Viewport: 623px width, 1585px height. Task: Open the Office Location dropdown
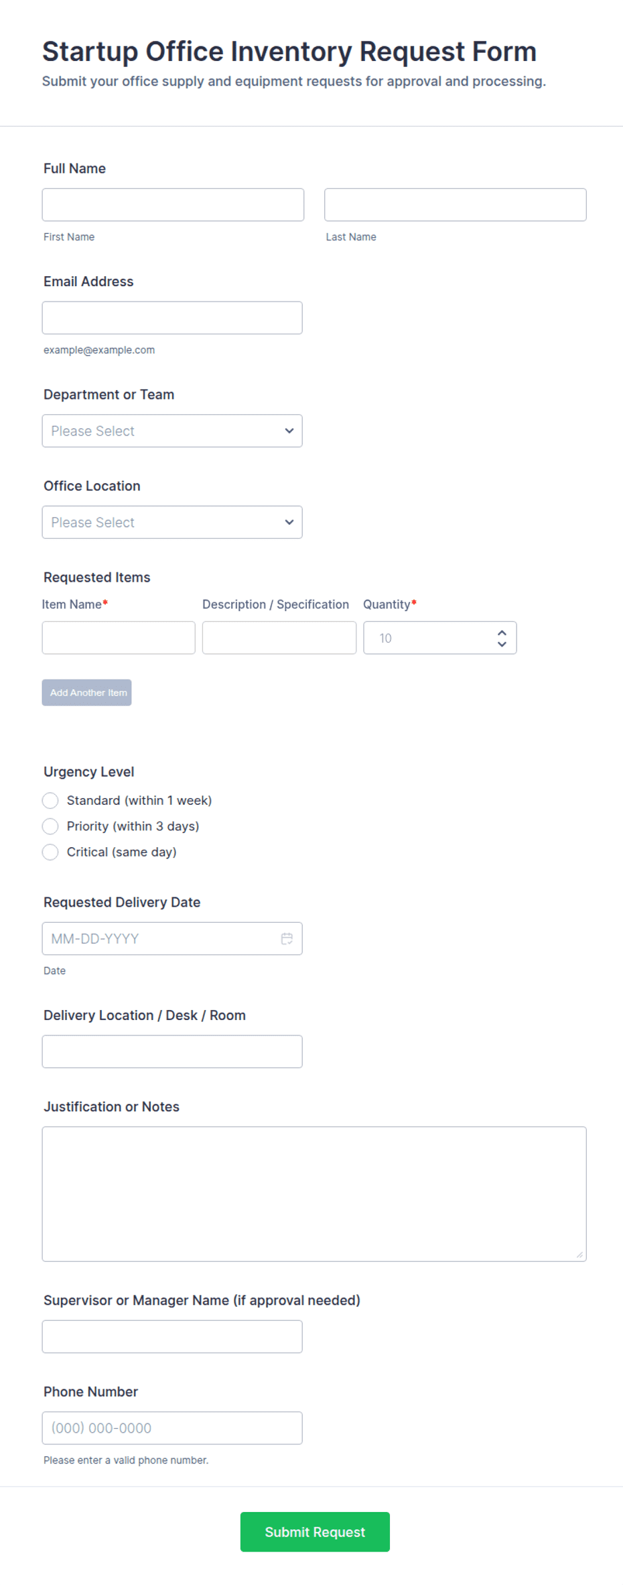(x=171, y=522)
